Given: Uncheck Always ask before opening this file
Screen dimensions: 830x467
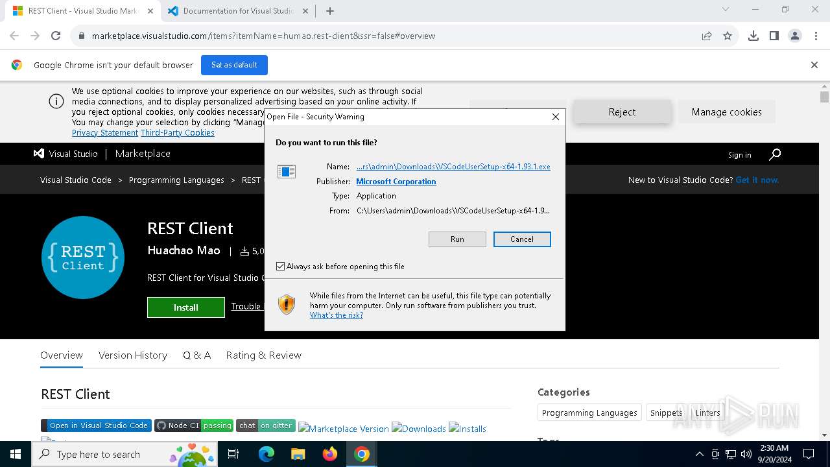Looking at the screenshot, I should click(280, 267).
